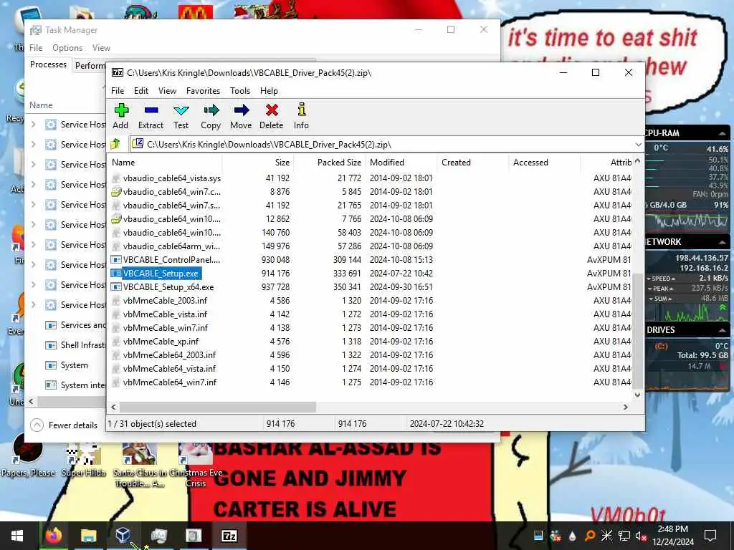Switch to Processes tab in Task Manager
This screenshot has height=550, width=734.
48,64
